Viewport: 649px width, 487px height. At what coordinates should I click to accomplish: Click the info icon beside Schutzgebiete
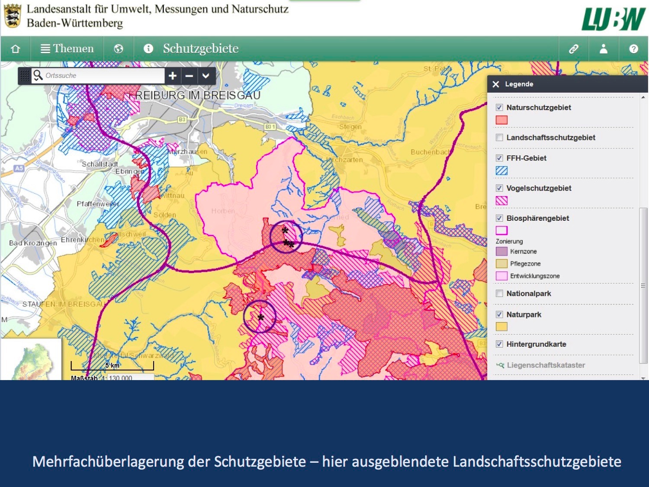click(x=148, y=48)
